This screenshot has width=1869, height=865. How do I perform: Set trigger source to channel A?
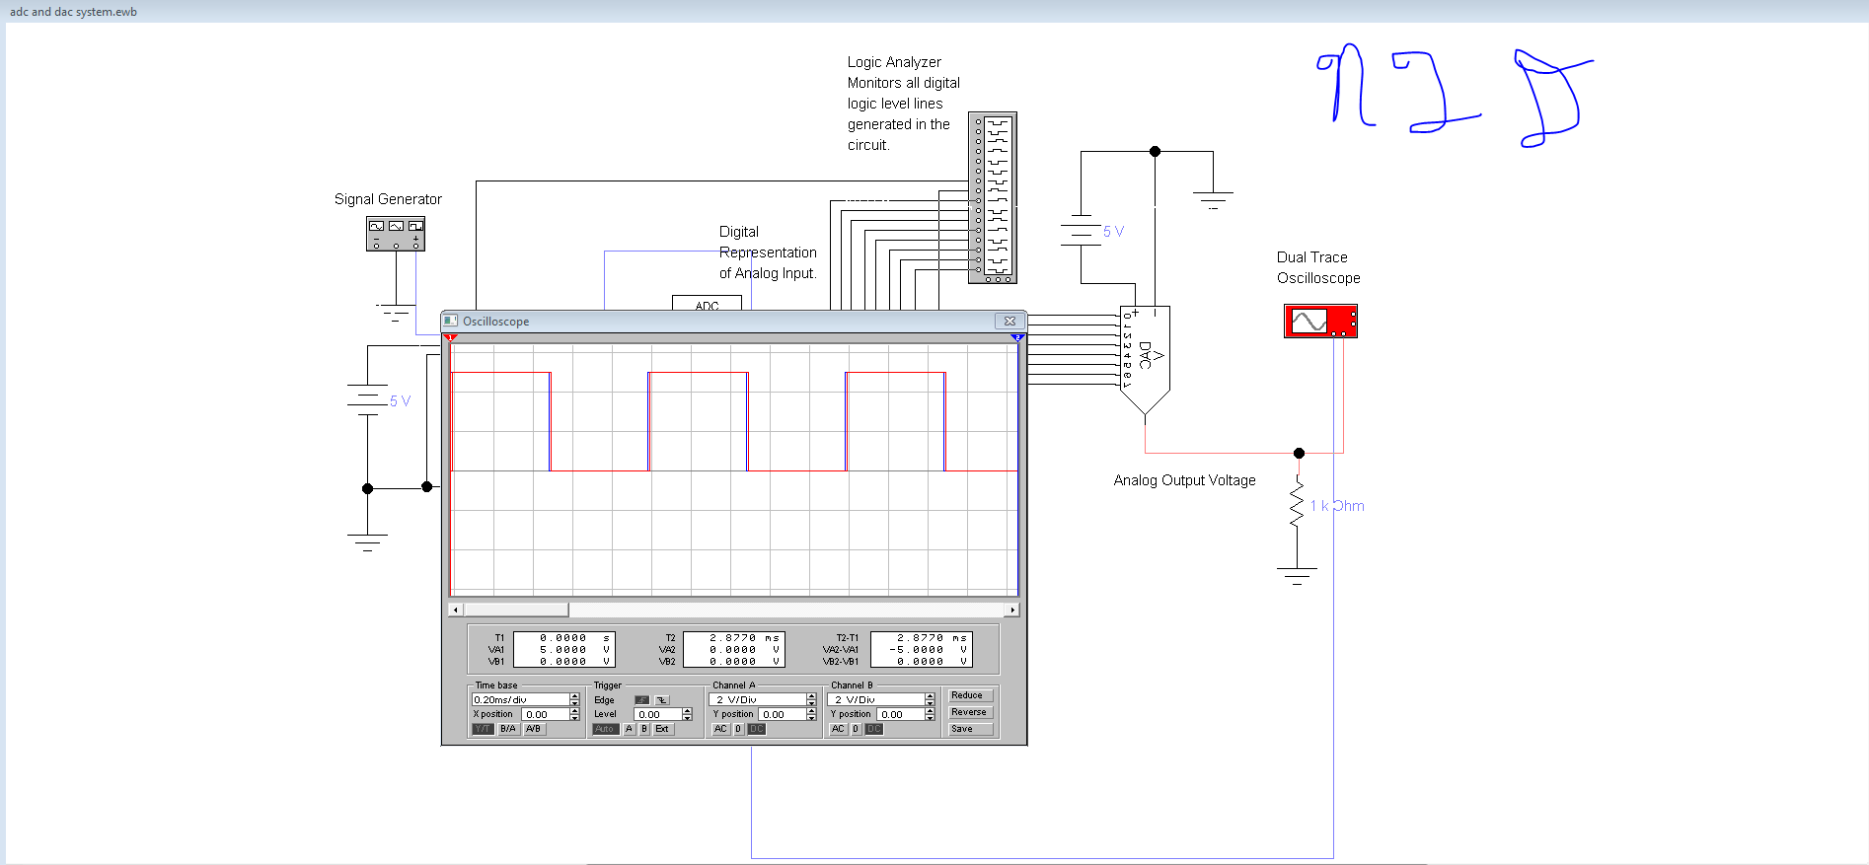click(x=629, y=729)
